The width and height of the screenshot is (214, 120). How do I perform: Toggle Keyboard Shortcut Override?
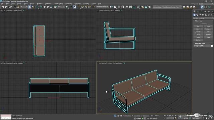click(74, 7)
